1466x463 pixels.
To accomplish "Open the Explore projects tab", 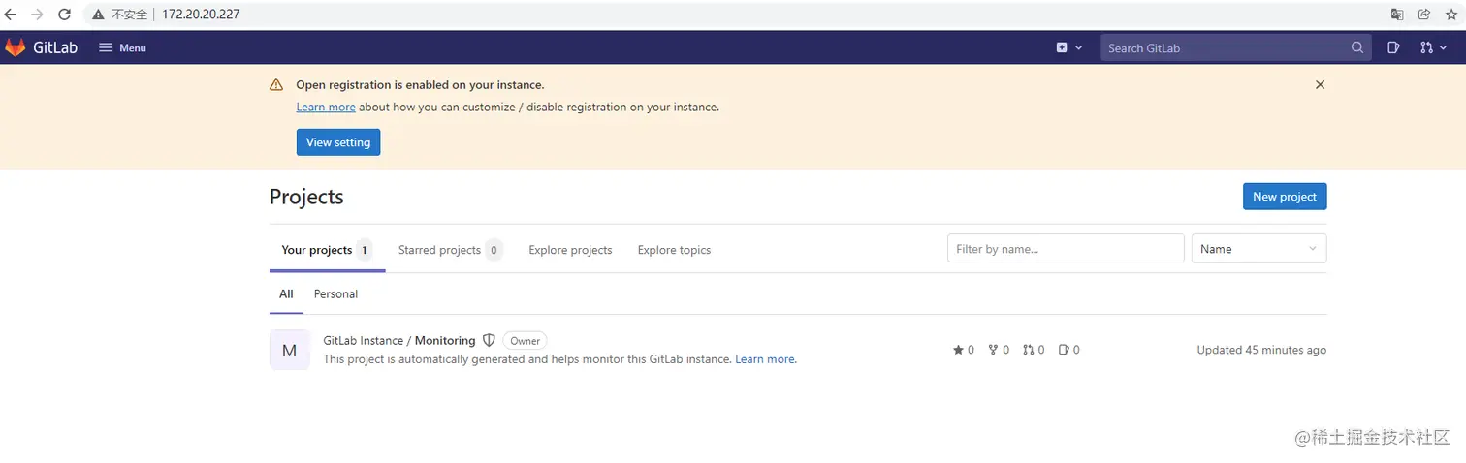I will (570, 250).
